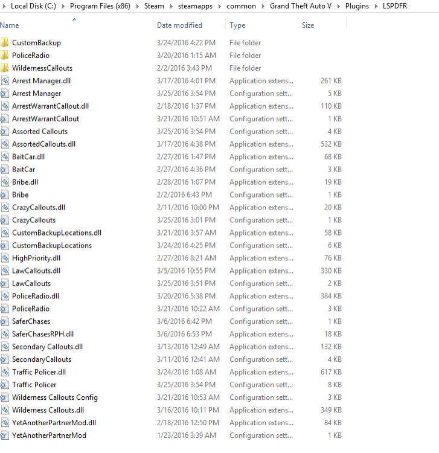
Task: Expand breadcrumb arrow after steamapps
Action: tap(220, 6)
